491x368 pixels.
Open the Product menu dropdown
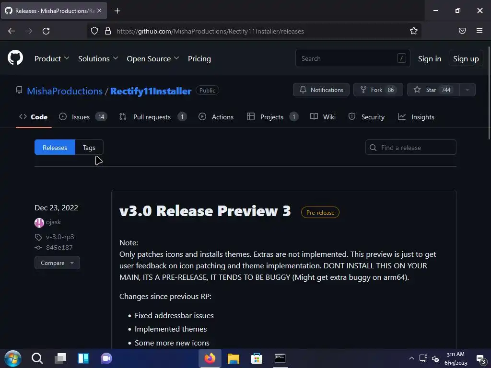pos(52,59)
